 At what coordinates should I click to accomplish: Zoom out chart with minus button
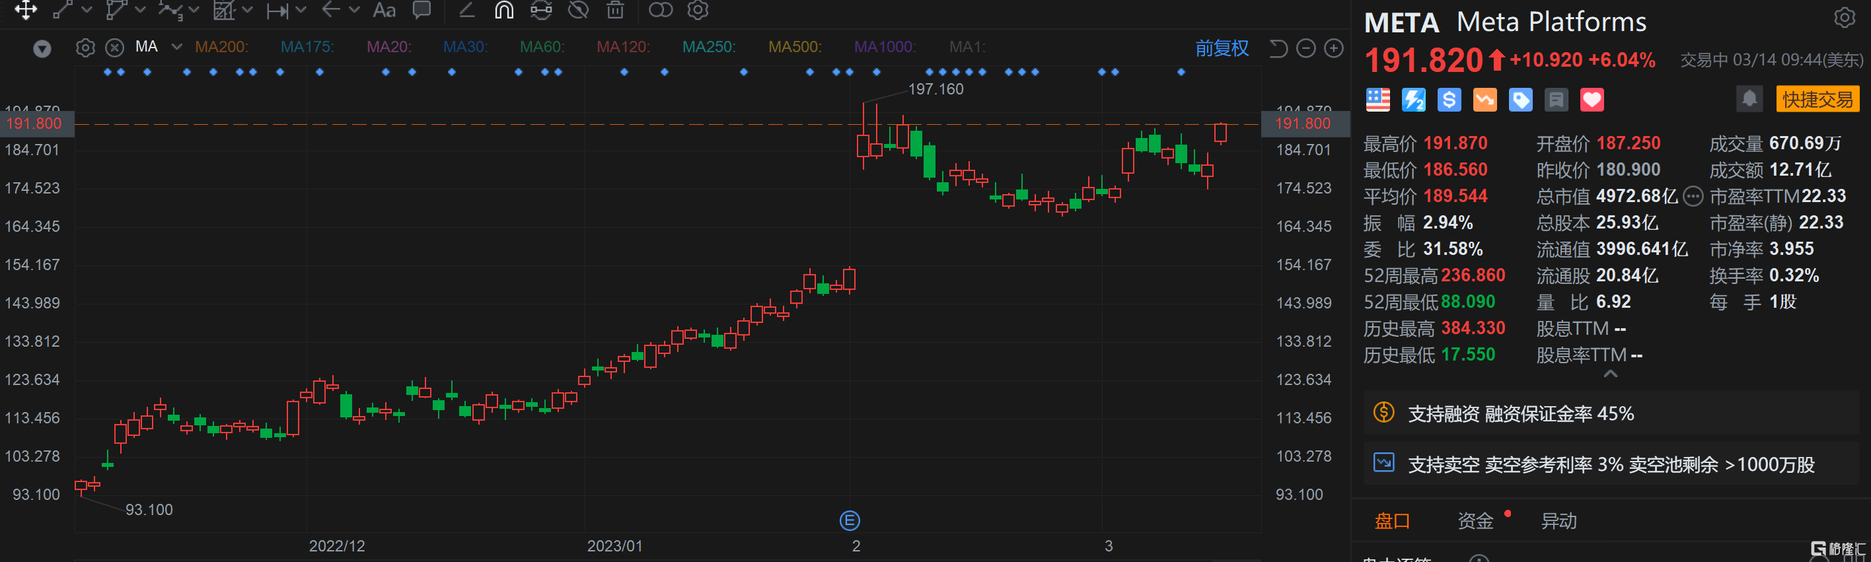point(1306,49)
